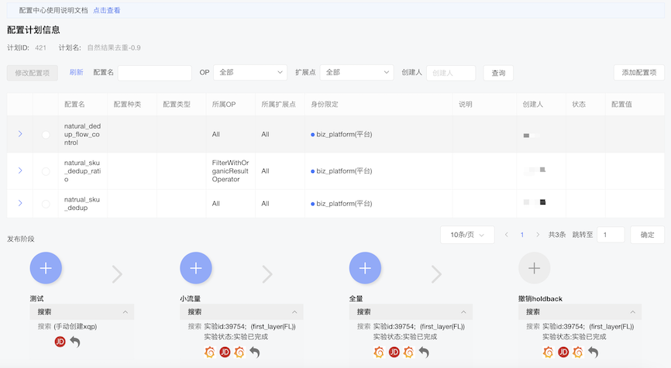
Task: Select radio for natural_sku_dedup_ratio row
Action: 46,171
